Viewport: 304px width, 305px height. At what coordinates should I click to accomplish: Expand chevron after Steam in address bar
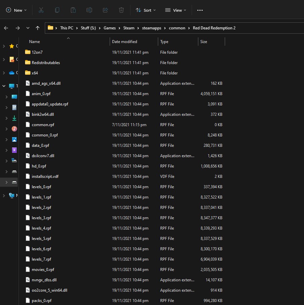[x=138, y=28]
